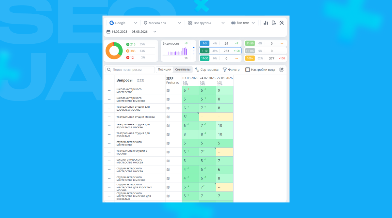Click 24.02.2026 cell for театральная студия москва

click(x=208, y=117)
